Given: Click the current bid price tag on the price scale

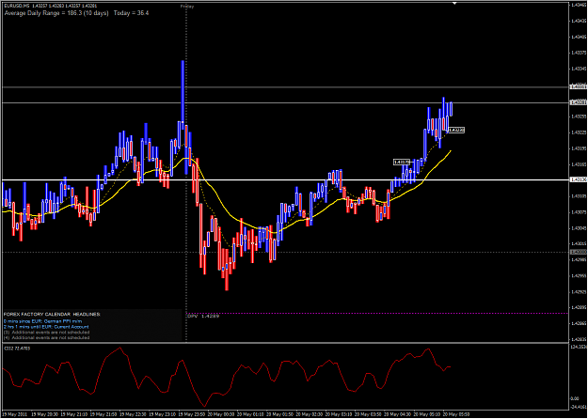Looking at the screenshot, I should point(578,102).
